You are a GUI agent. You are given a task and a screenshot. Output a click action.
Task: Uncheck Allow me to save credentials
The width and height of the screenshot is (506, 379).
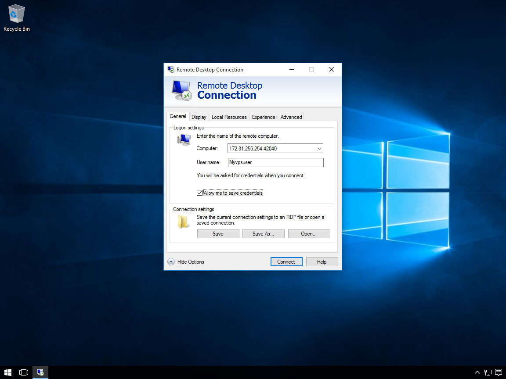click(x=200, y=193)
